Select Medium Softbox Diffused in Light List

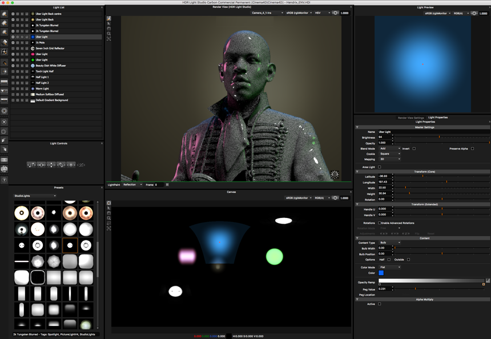click(x=56, y=94)
